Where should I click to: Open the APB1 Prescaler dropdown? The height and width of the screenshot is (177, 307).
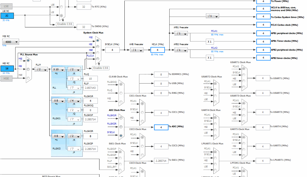coord(181,33)
